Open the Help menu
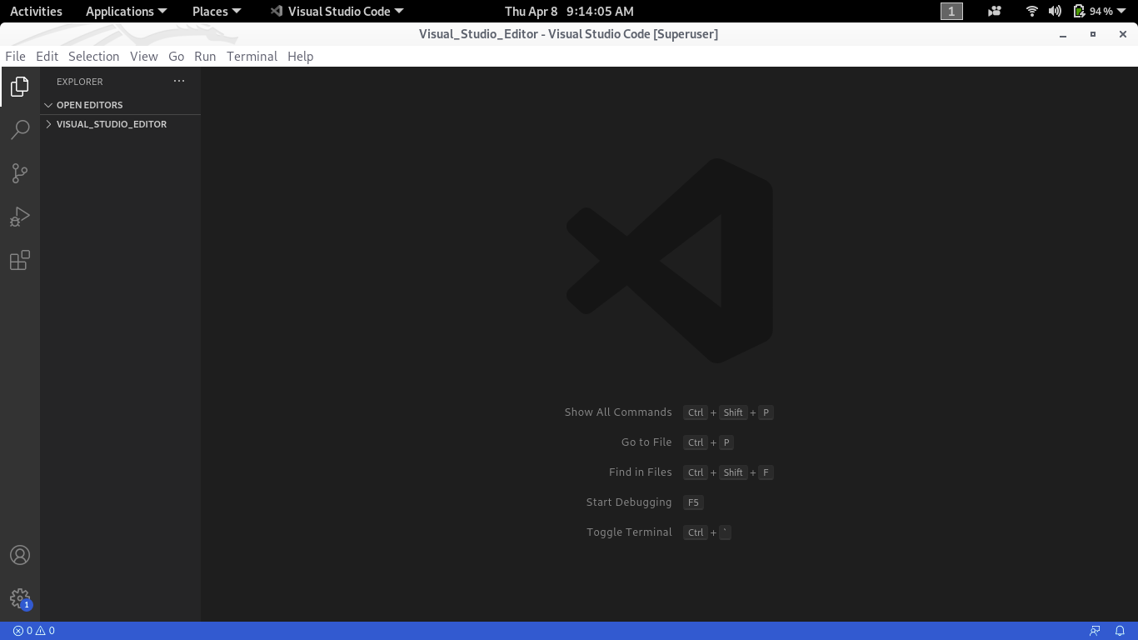This screenshot has width=1138, height=640. click(x=300, y=56)
